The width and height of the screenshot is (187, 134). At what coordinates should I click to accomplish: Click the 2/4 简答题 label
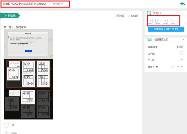click(x=10, y=16)
